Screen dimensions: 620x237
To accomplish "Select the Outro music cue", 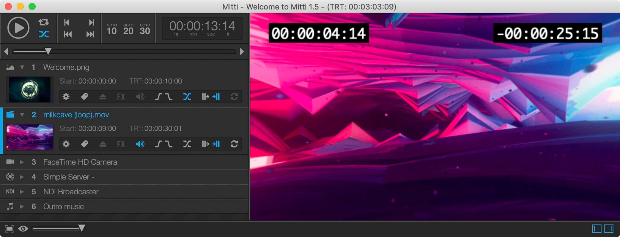I will (x=63, y=206).
